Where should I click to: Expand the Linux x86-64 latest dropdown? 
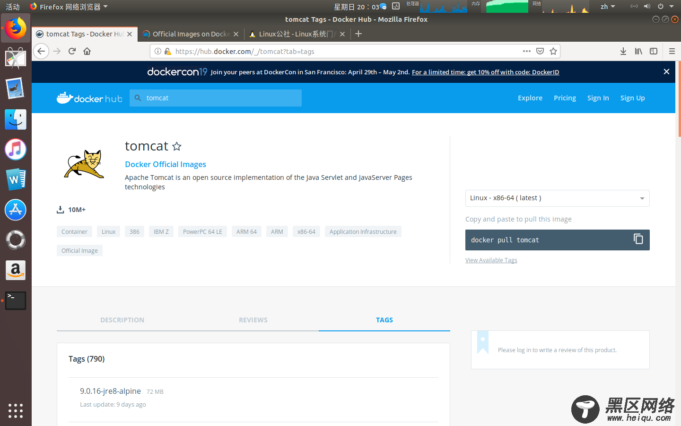(x=557, y=198)
